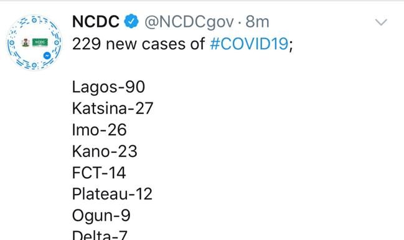Open the tweet via the 8m timestamp
Viewport: 404px width, 240px height.
pyautogui.click(x=257, y=21)
